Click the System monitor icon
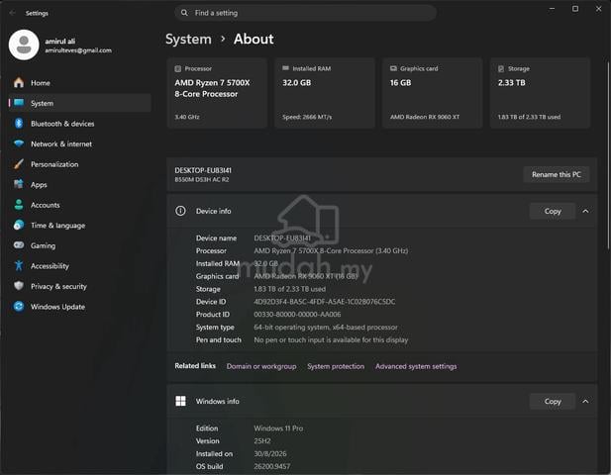Screen dimensions: 611x475 (x=19, y=103)
